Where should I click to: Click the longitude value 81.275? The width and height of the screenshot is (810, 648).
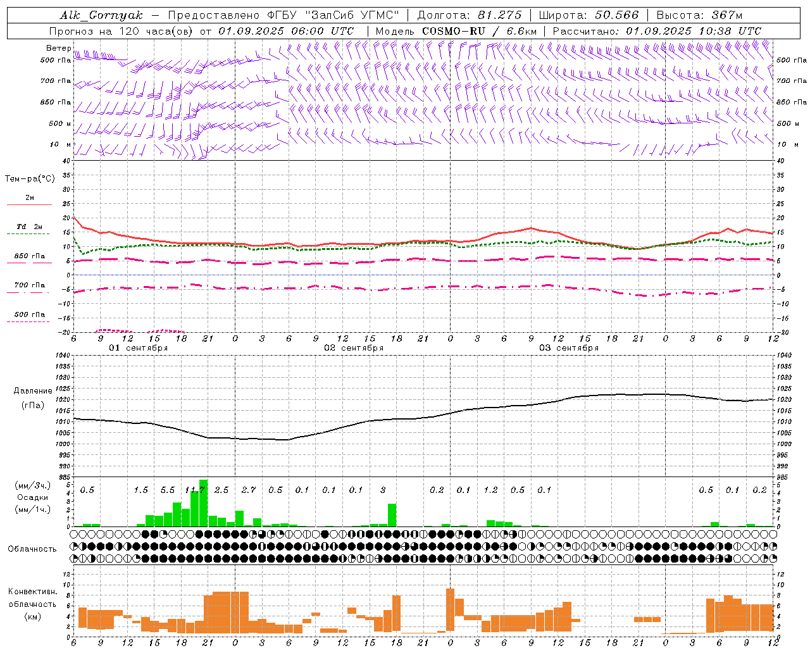click(500, 15)
